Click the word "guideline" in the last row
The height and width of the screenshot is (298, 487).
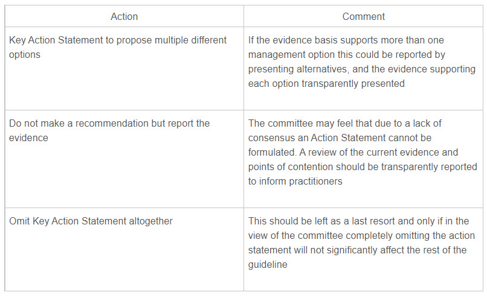click(x=268, y=265)
